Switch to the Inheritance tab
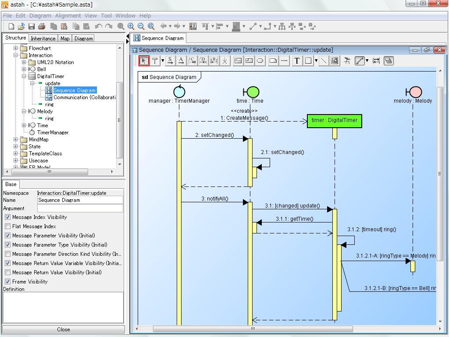Viewport: 449px width, 337px height. click(x=43, y=39)
